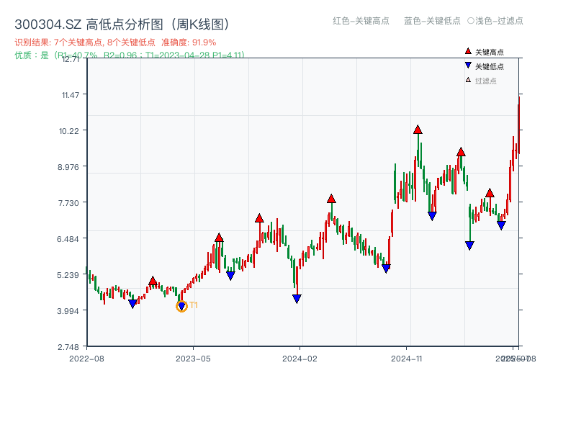
Task: Click the 2022-08 x-axis label
Action: [86, 359]
